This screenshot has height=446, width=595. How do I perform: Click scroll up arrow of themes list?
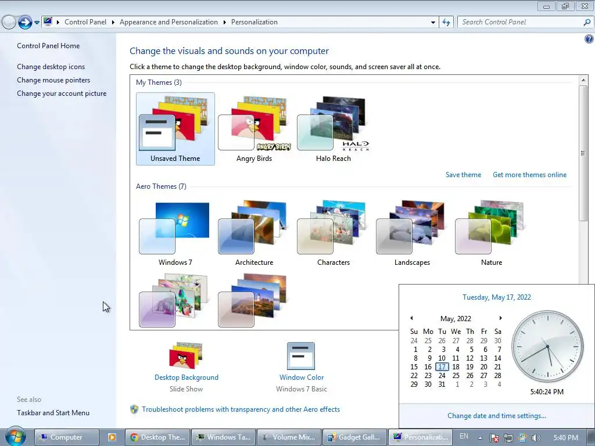click(x=583, y=80)
